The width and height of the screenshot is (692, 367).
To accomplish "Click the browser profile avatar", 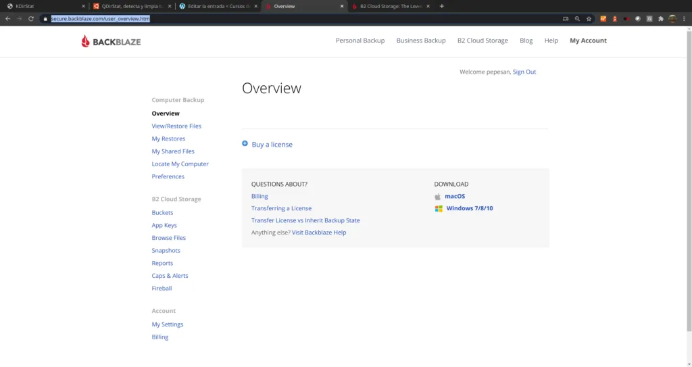I will click(672, 19).
